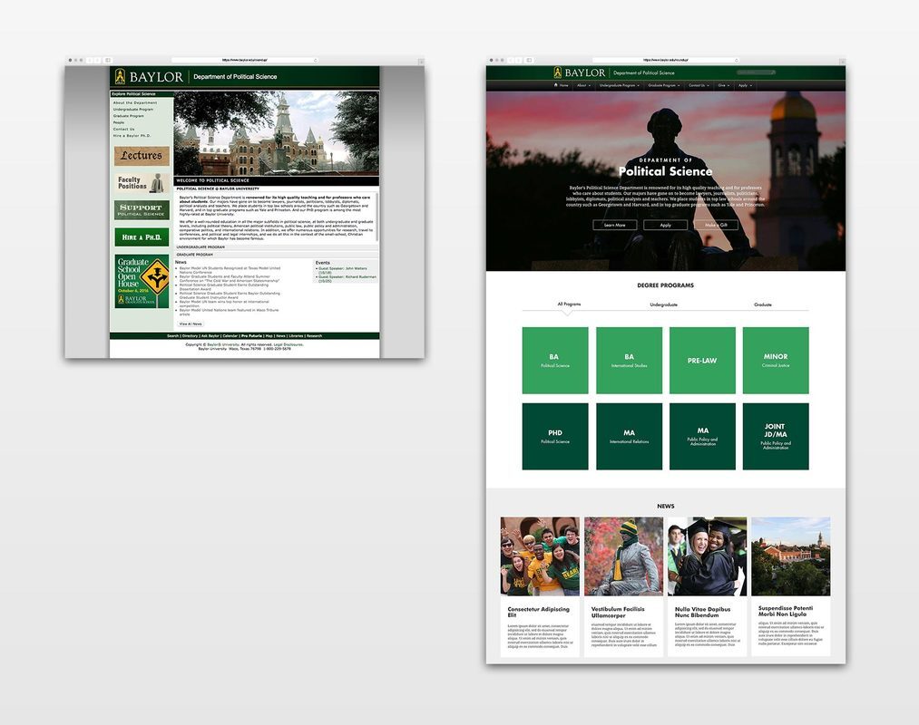Click the Baylor logo on the old site
The width and height of the screenshot is (919, 725).
(148, 77)
